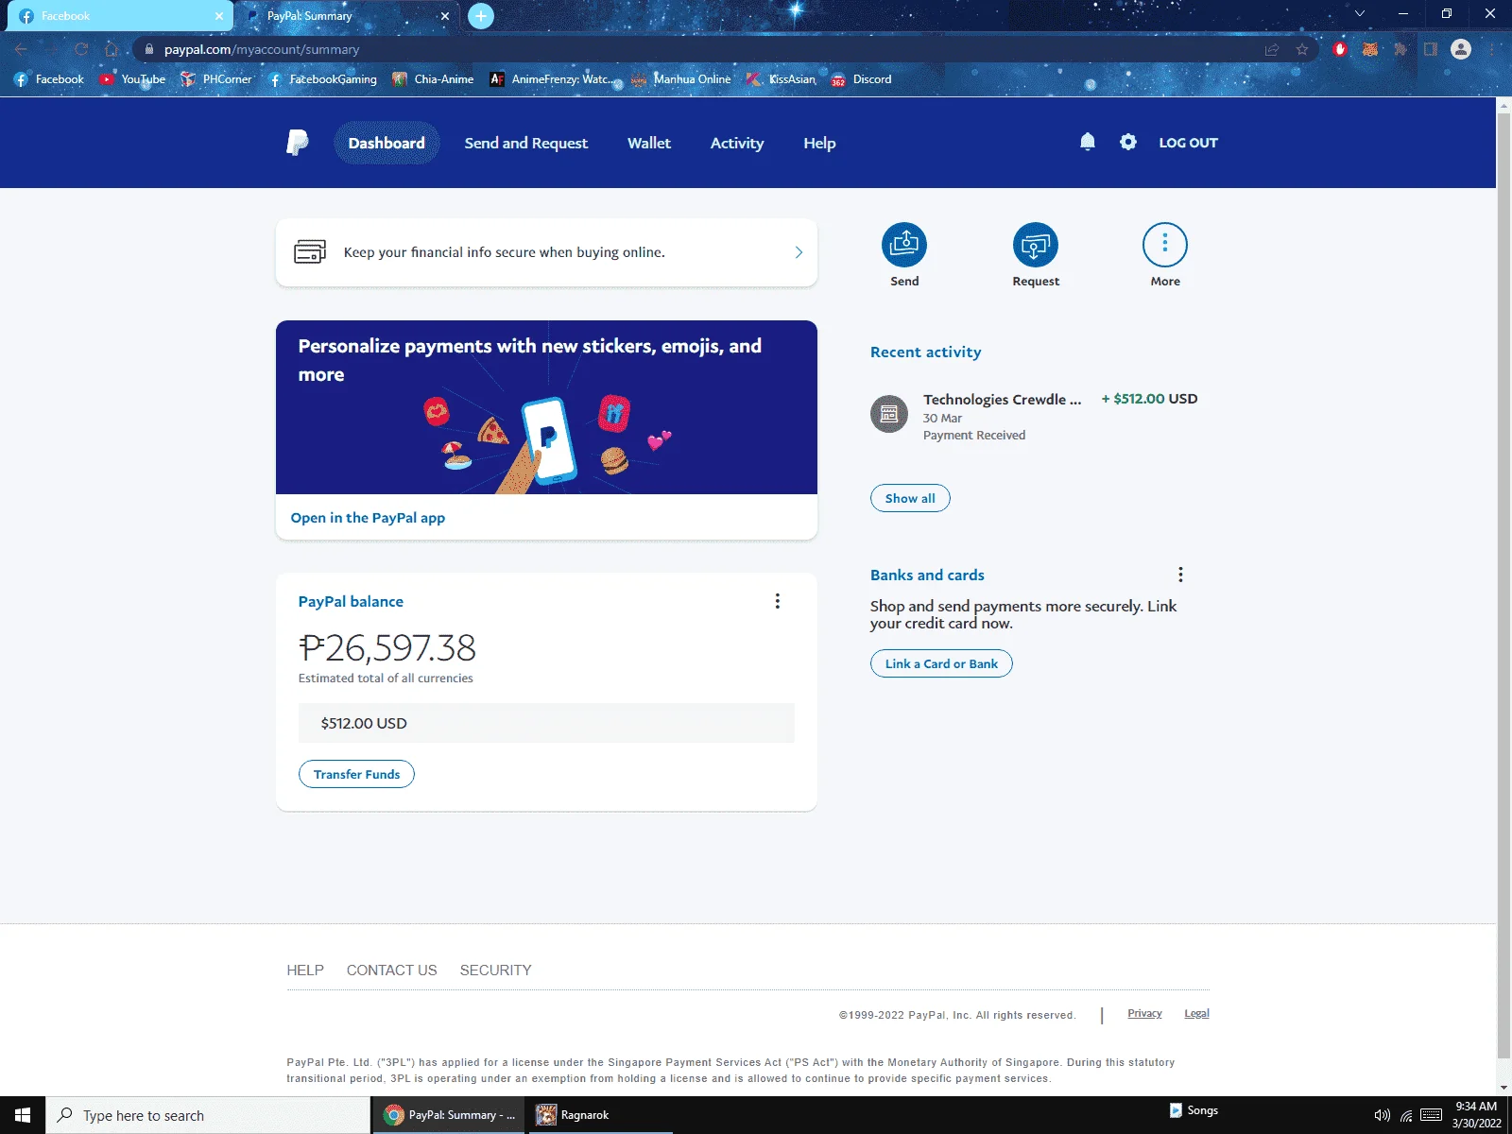The height and width of the screenshot is (1134, 1512).
Task: Open Banks and cards three-dot menu
Action: click(1180, 575)
